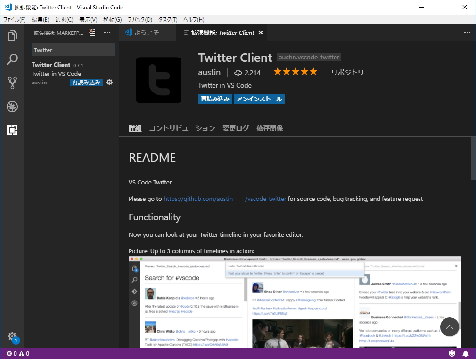Open the ヘルプ(H) menu
This screenshot has height=359, width=476.
194,20
